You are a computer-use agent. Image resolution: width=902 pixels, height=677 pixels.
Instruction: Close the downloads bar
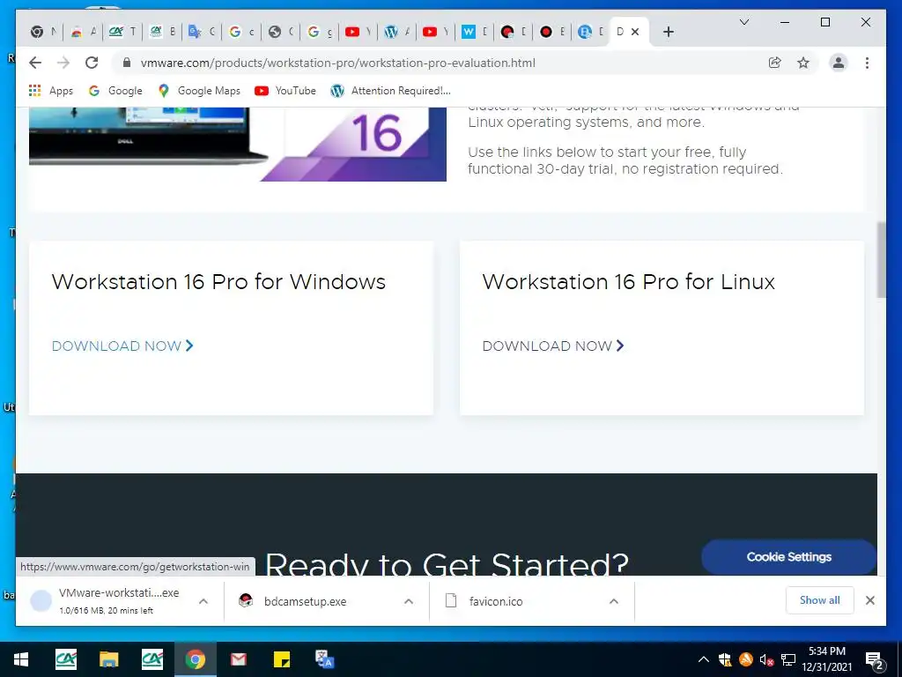pyautogui.click(x=869, y=600)
